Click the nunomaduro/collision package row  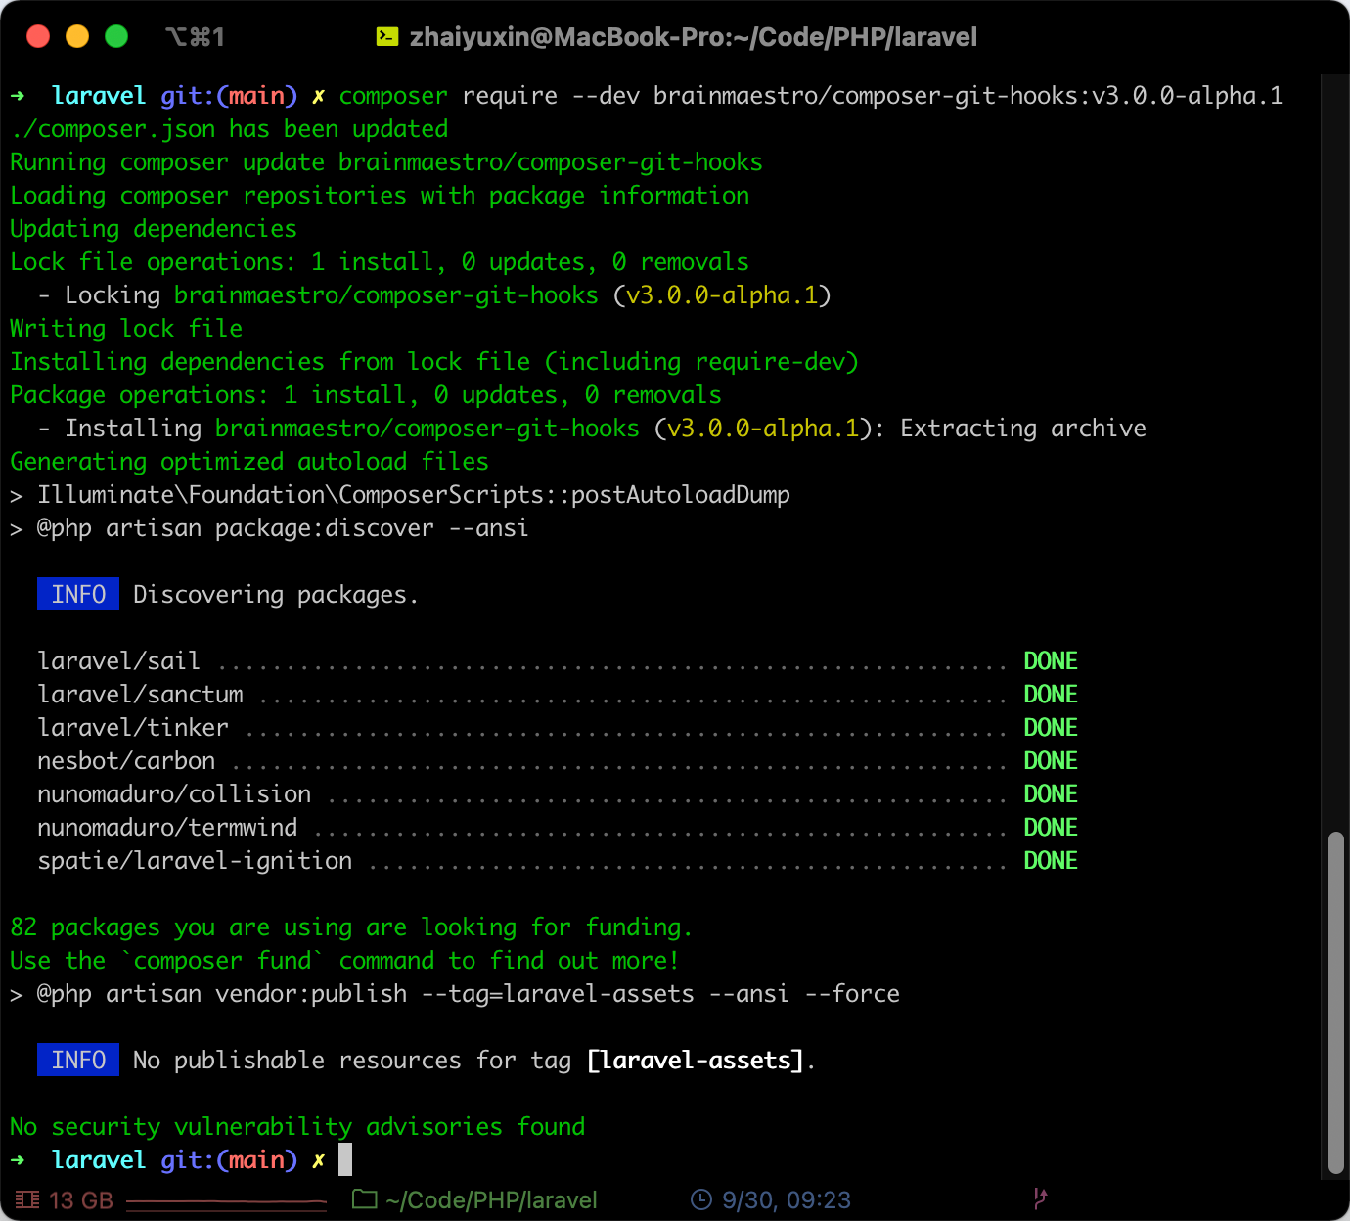(x=558, y=794)
